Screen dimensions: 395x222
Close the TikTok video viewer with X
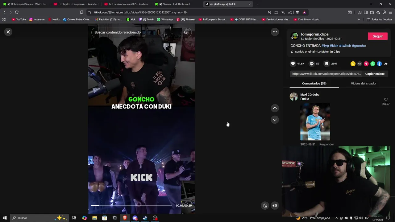8,32
